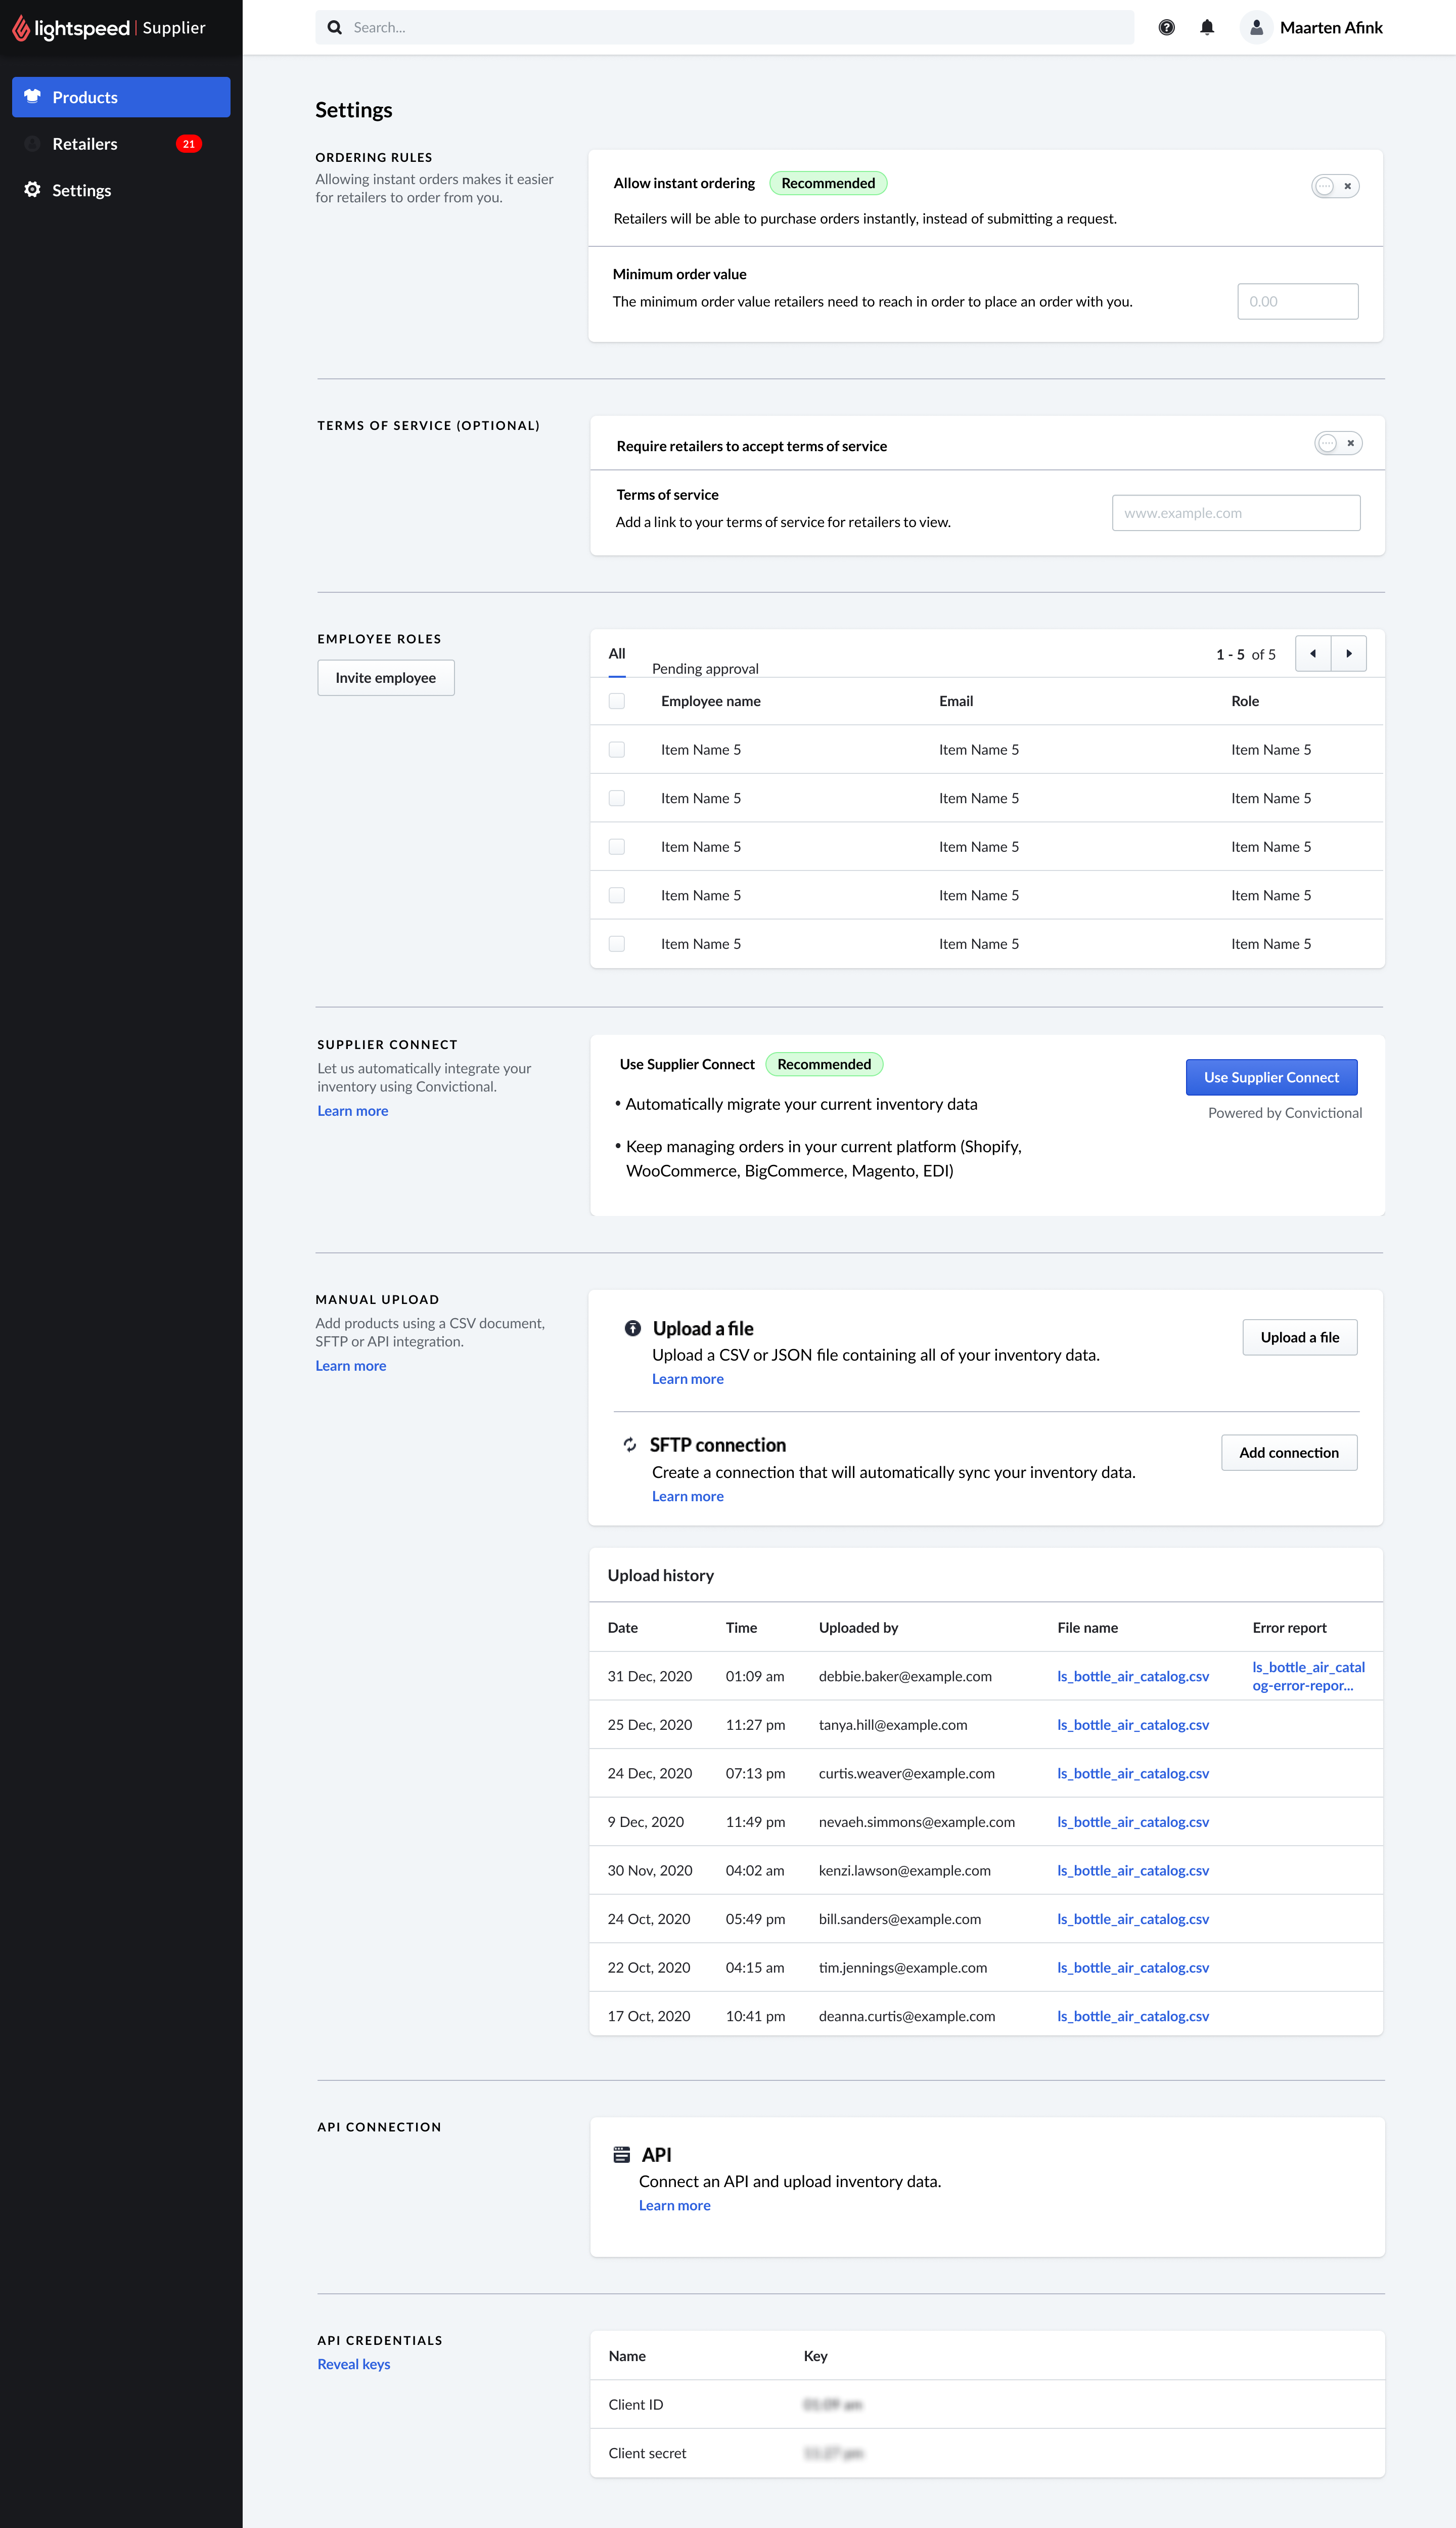Toggle Require retailers to accept terms switch
Screen dimensions: 1456x2528
coord(1338,443)
